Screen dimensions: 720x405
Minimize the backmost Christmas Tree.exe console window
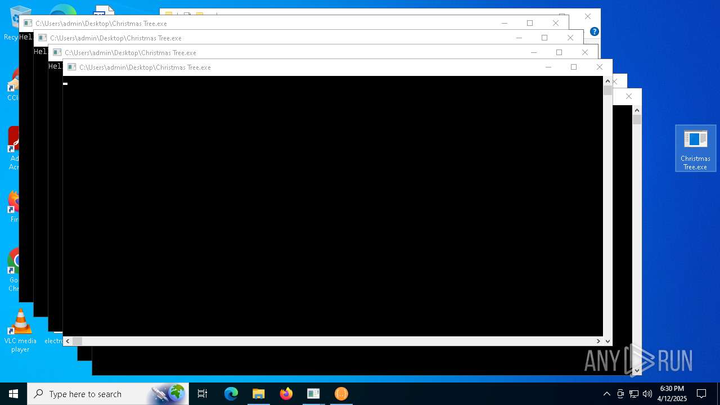tap(505, 23)
